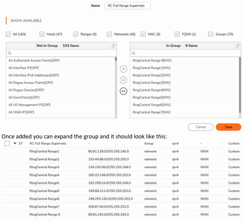Click the Name input field
244x221 pixels.
point(128,6)
